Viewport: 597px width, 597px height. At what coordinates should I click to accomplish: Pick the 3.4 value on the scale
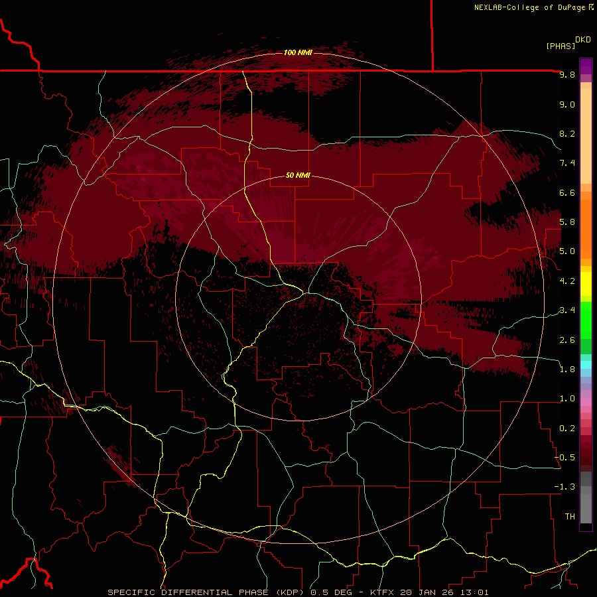(x=567, y=310)
